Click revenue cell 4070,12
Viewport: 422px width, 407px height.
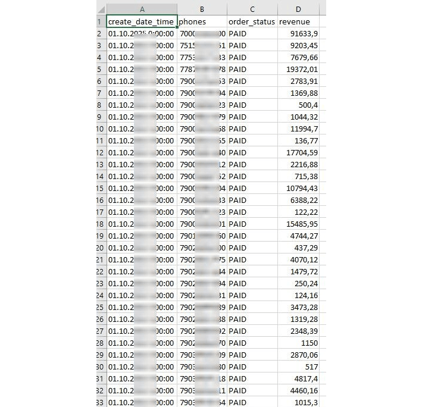coord(298,259)
